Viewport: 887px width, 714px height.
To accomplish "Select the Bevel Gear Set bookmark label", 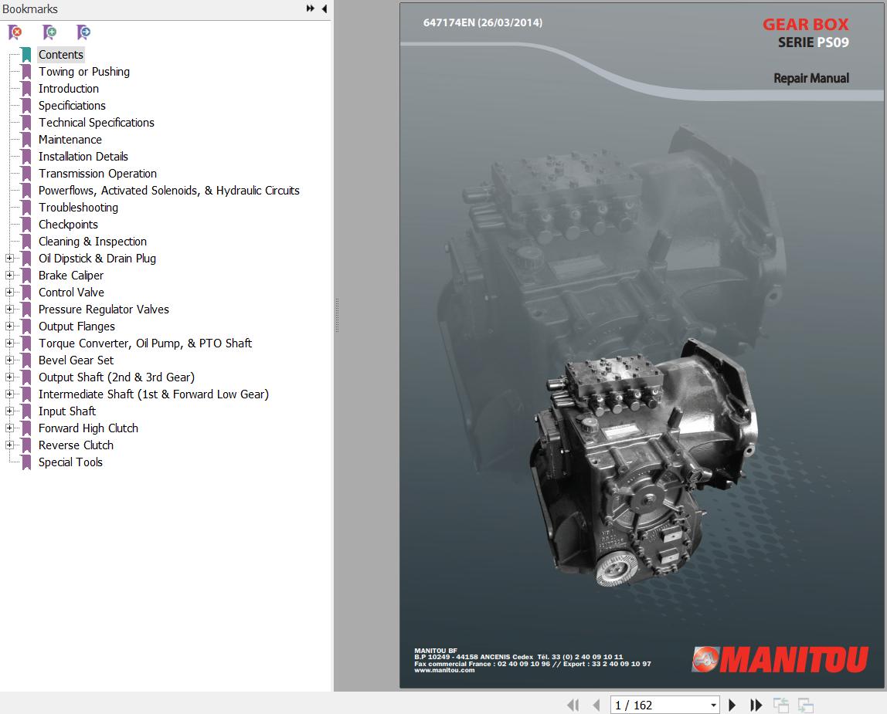I will point(76,360).
